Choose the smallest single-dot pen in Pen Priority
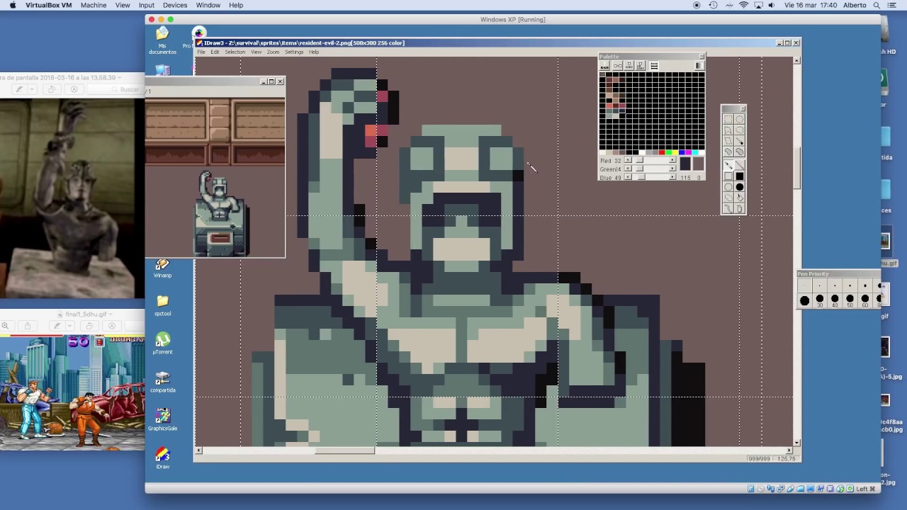 click(x=805, y=285)
